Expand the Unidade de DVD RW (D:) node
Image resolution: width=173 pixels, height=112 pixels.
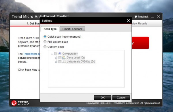(x=56, y=62)
